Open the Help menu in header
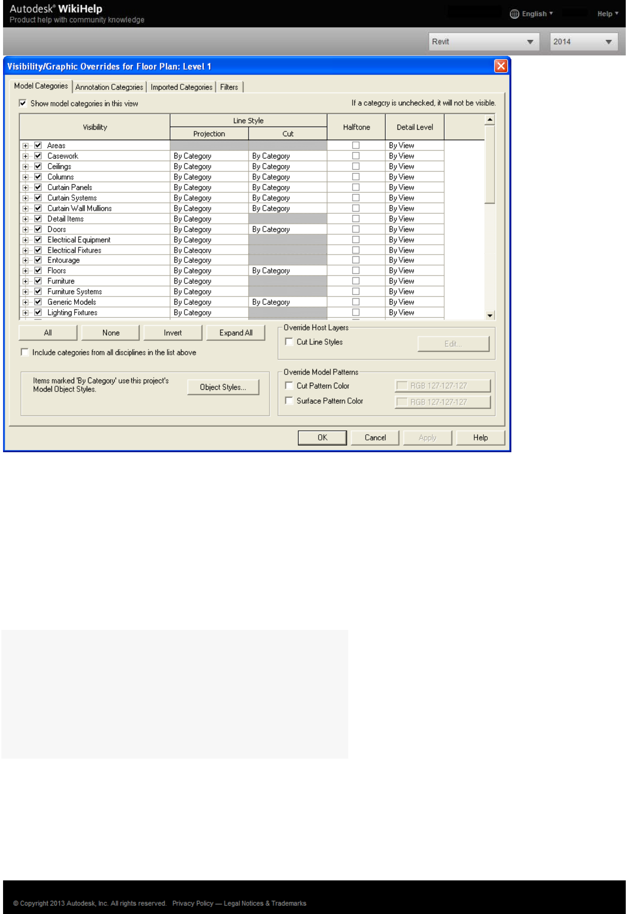The width and height of the screenshot is (626, 914). [608, 14]
